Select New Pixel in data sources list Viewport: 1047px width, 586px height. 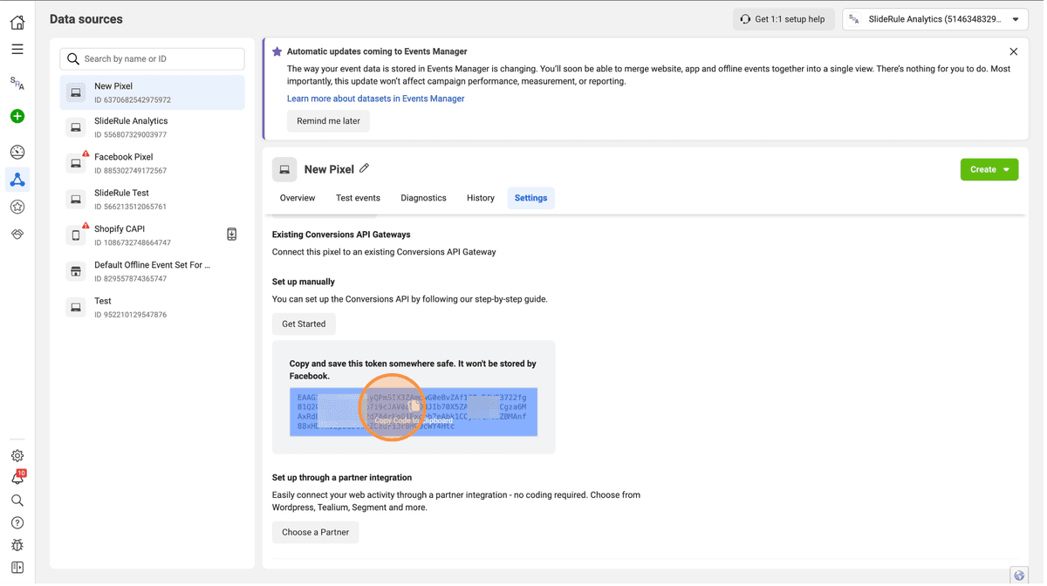[x=153, y=92]
